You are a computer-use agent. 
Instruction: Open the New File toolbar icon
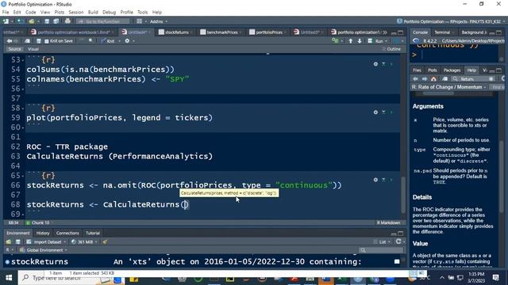point(6,21)
